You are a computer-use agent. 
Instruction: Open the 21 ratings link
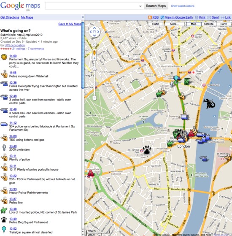[x=19, y=49]
